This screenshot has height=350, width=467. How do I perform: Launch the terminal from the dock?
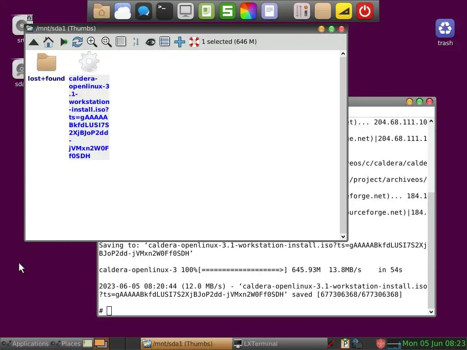click(164, 11)
